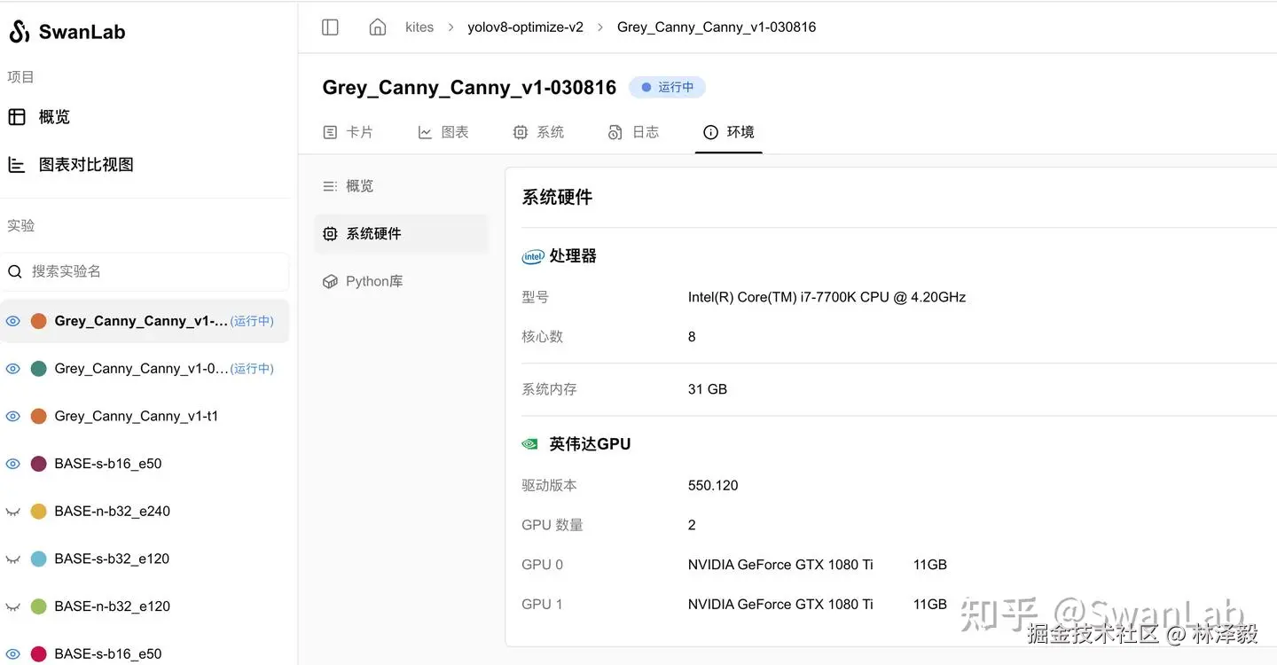This screenshot has height=665, width=1277.
Task: Select the 环境 tab
Action: pyautogui.click(x=729, y=132)
